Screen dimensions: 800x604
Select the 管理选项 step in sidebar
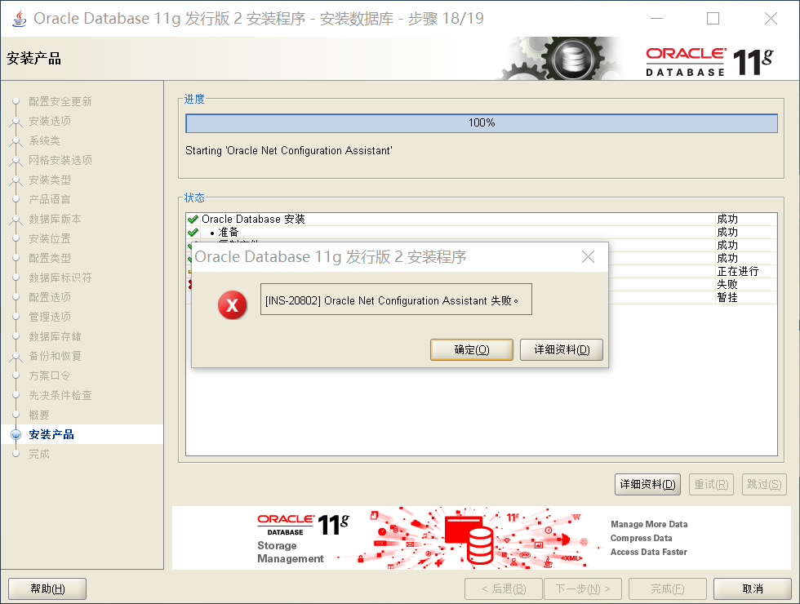(x=50, y=317)
